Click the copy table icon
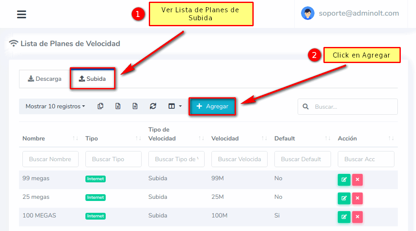Image resolution: width=416 pixels, height=231 pixels. 100,106
